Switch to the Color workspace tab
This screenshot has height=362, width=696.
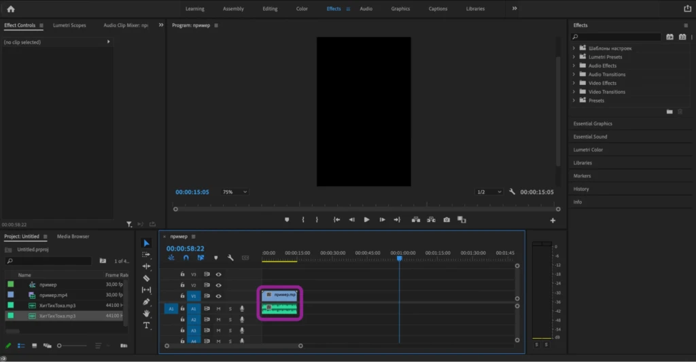tap(302, 9)
